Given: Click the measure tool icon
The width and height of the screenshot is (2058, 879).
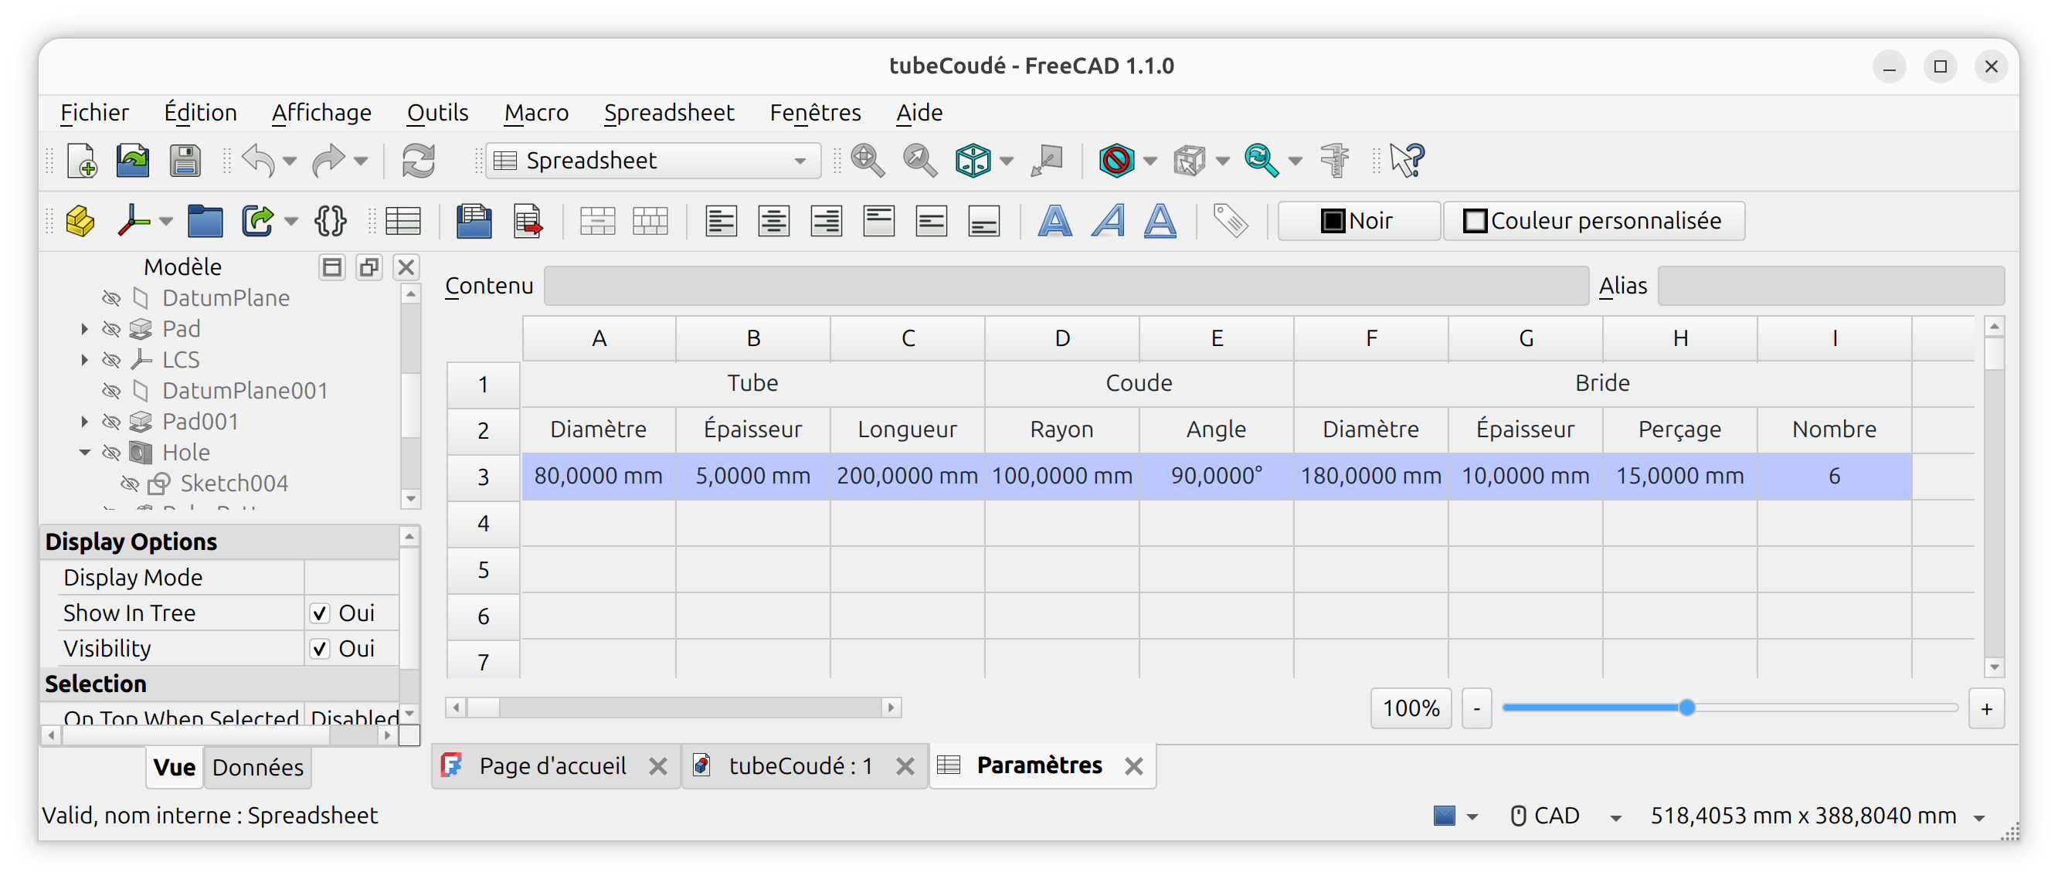Looking at the screenshot, I should 1334,161.
